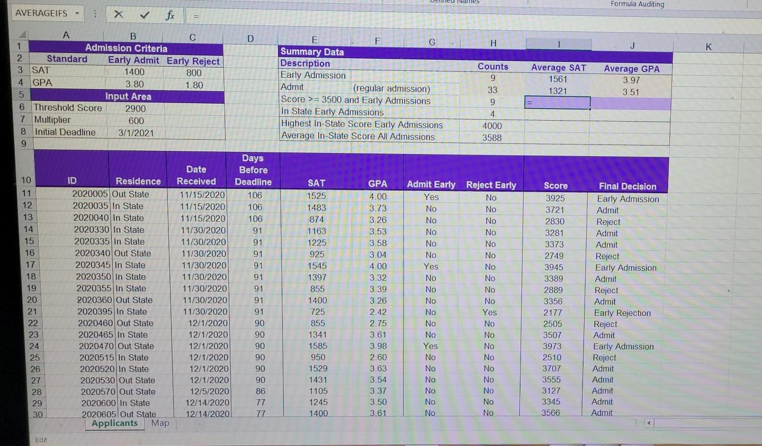The width and height of the screenshot is (762, 446).
Task: Click the three-dot separator beside the Name Box
Action: [94, 14]
